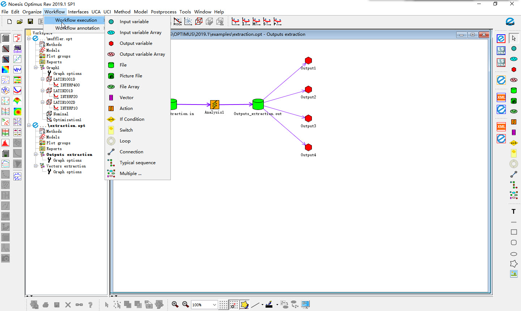Click the rounded rectangle annotation tool

coord(514,242)
